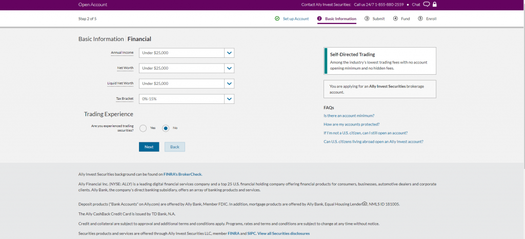
Task: Click the step 3 Submit circle icon
Action: [x=367, y=18]
